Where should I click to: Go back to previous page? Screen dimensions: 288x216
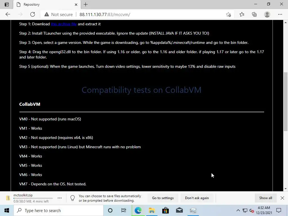pyautogui.click(x=8, y=14)
